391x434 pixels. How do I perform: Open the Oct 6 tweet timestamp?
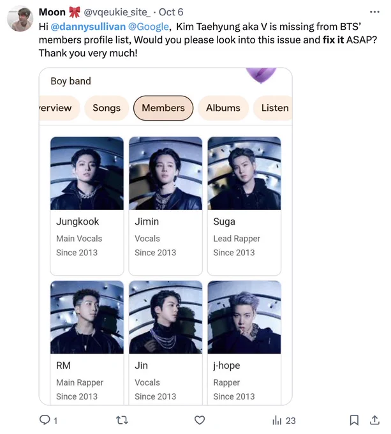[171, 12]
